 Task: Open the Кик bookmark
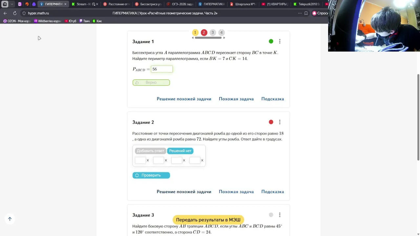click(x=97, y=21)
